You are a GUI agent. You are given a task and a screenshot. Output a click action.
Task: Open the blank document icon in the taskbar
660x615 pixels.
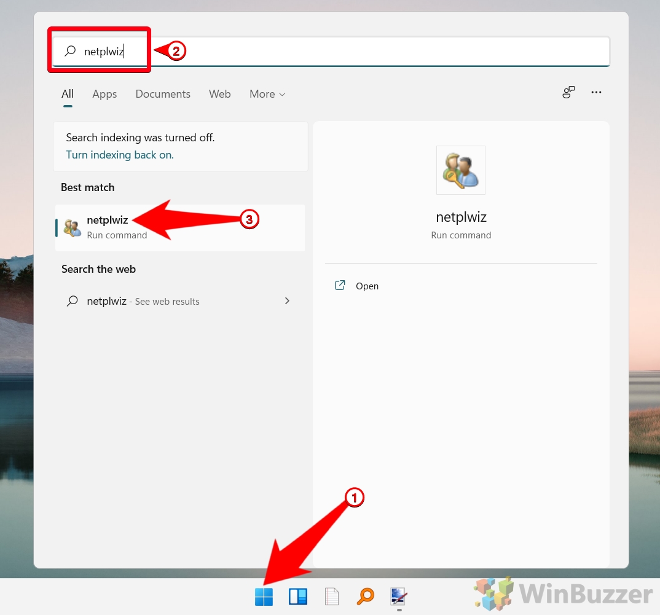click(x=332, y=597)
